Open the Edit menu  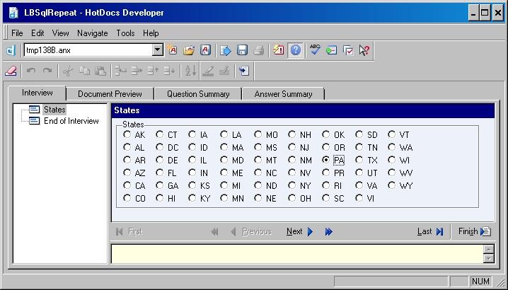[37, 33]
